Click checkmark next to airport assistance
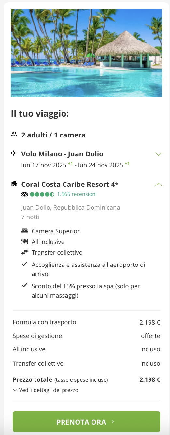Screen dimensions: 170x435 tap(24, 264)
